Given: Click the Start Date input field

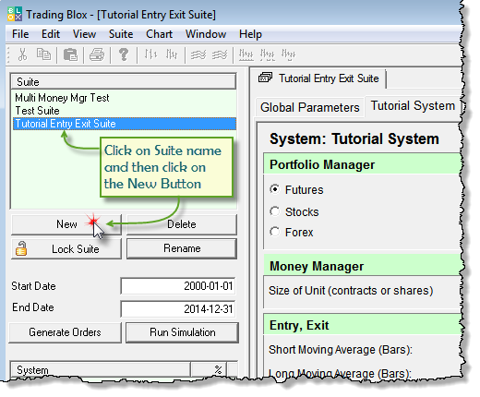Looking at the screenshot, I should point(178,286).
